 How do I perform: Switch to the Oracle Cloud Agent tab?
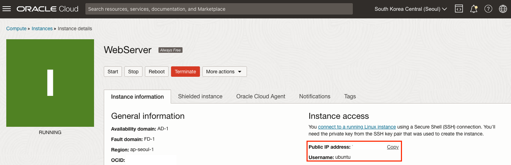pyautogui.click(x=261, y=96)
